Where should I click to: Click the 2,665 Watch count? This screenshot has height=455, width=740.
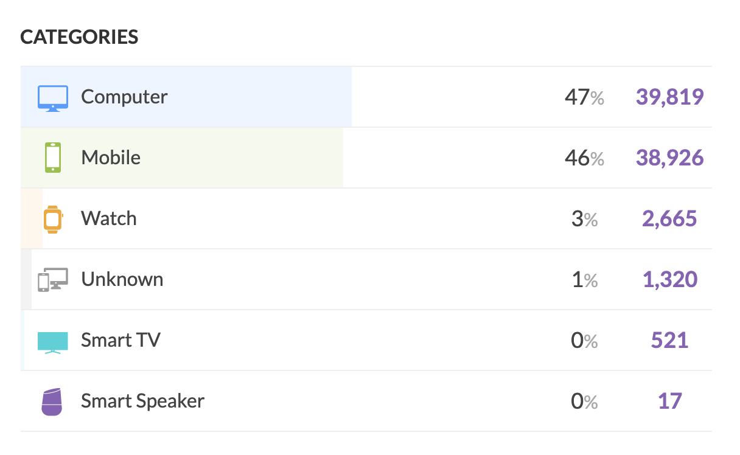click(x=670, y=218)
